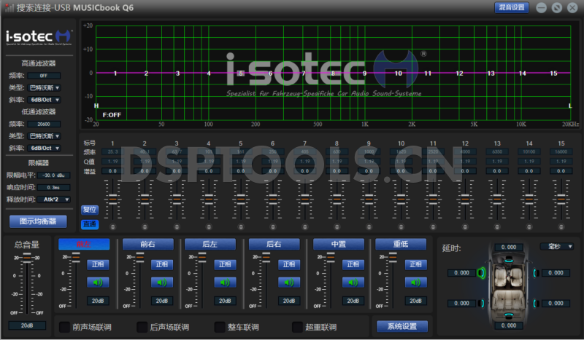This screenshot has height=340, width=584.
Task: Open the 低通滤波器 类型 dropdown
Action: click(x=44, y=136)
